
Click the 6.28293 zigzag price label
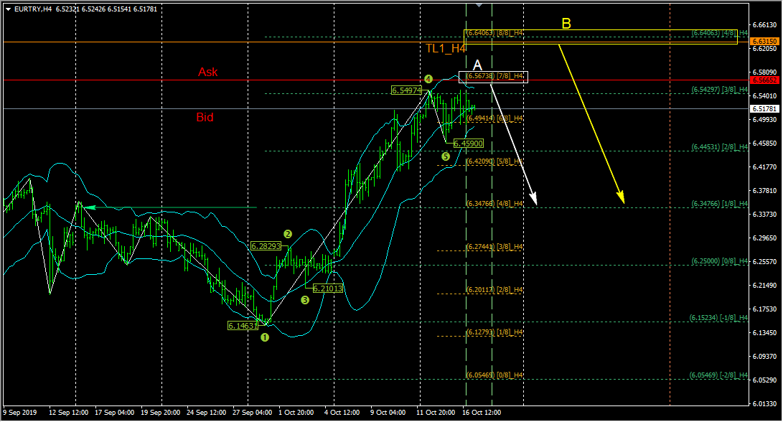(266, 246)
